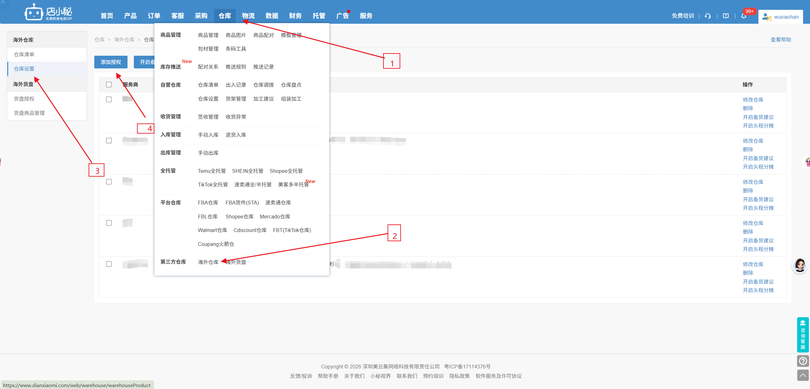The height and width of the screenshot is (389, 810).
Task: Open the help book icon in header
Action: [x=726, y=16]
